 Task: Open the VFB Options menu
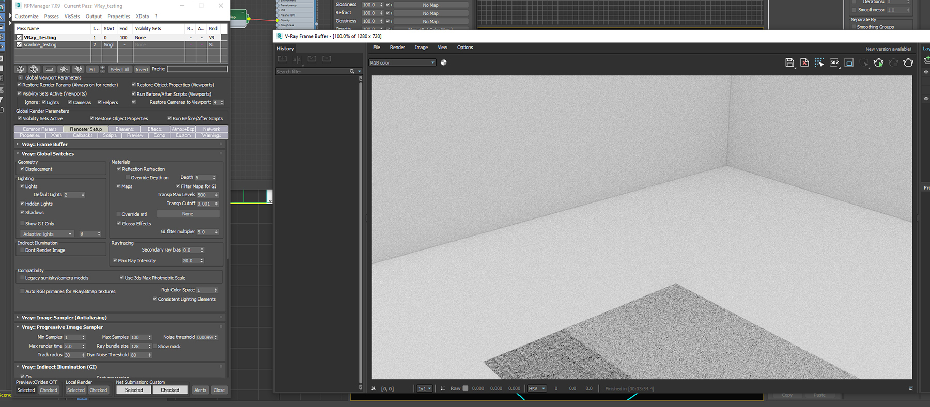tap(465, 48)
